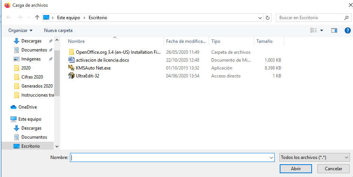Open the '2020' folder in the sidebar
Viewport: 353px width, 177px height.
pyautogui.click(x=26, y=68)
